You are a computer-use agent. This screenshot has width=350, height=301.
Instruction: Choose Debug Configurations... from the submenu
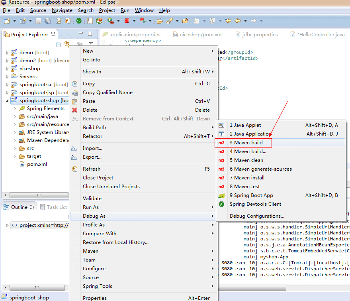pos(257,216)
